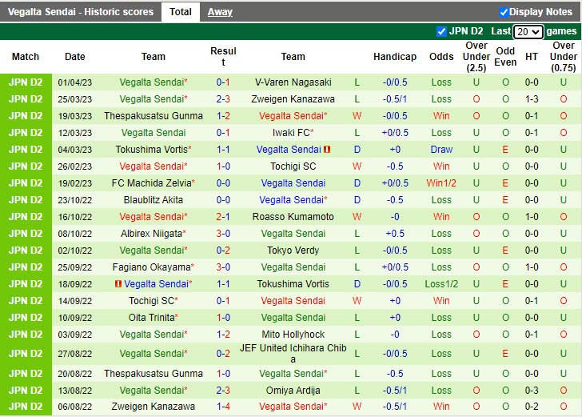Click Win1/2 odds result for 19/02/23
The width and height of the screenshot is (582, 417).
coord(441,183)
